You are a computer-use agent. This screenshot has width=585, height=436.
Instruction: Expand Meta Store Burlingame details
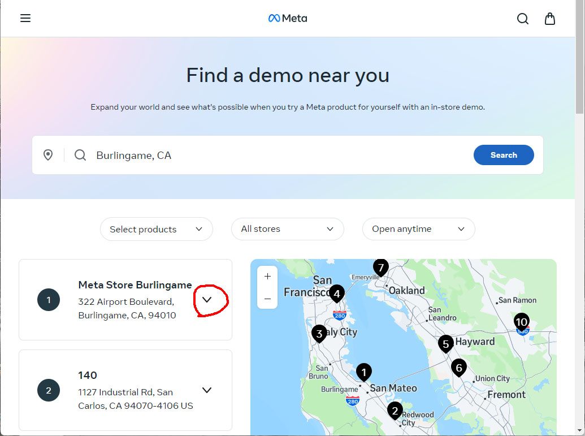(x=207, y=300)
